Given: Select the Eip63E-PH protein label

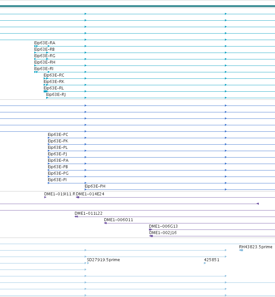Looking at the screenshot, I should (95, 186).
